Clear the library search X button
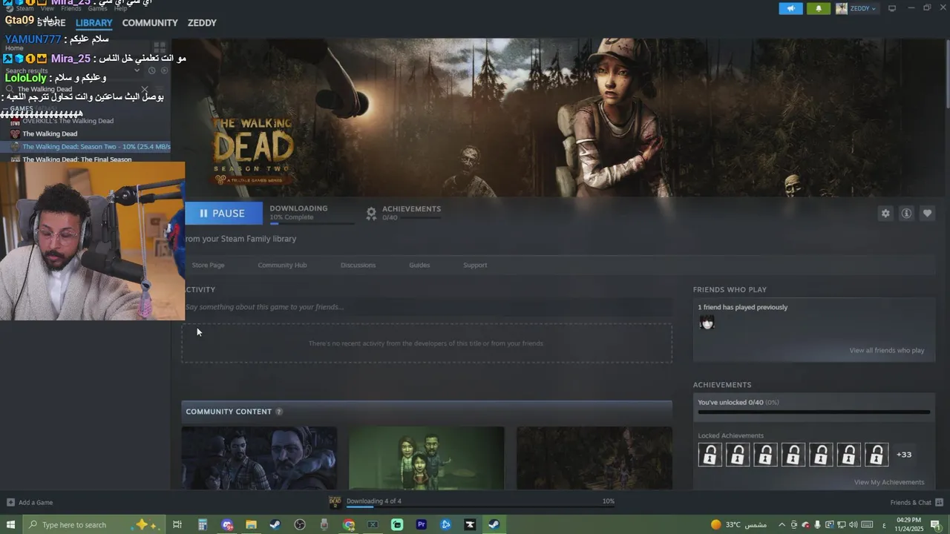Viewport: 950px width, 534px height. click(x=145, y=89)
